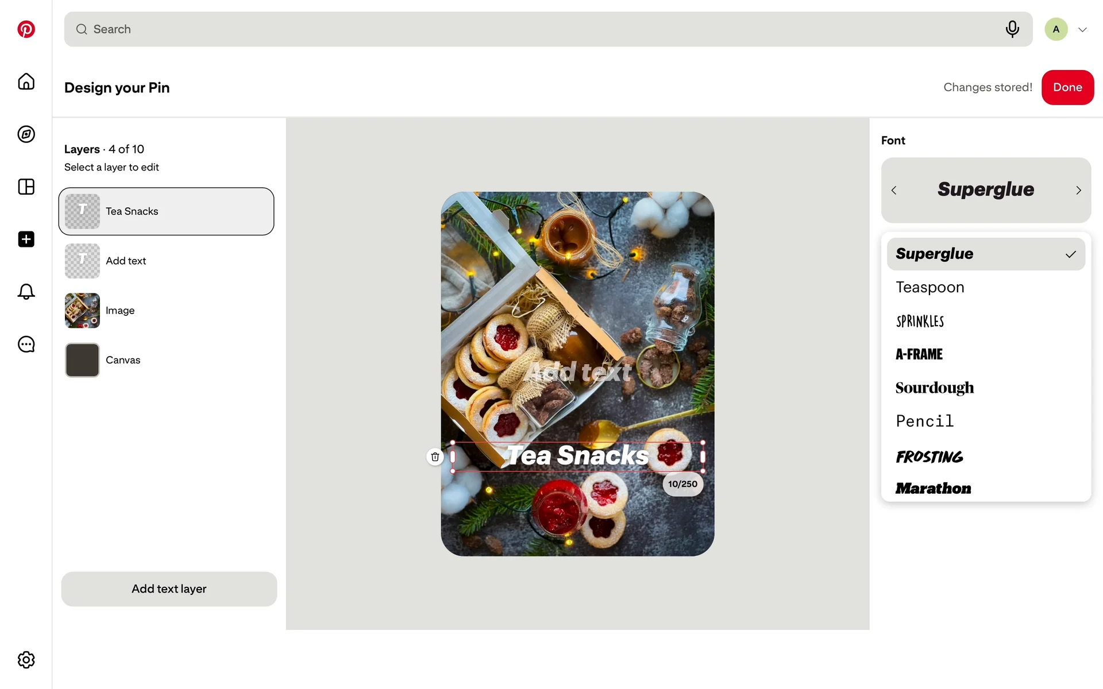Switch to the next font arrow

point(1078,191)
